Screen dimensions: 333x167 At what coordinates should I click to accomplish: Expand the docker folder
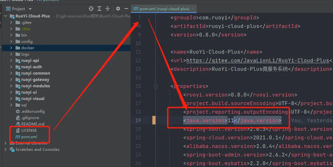(x=11, y=48)
